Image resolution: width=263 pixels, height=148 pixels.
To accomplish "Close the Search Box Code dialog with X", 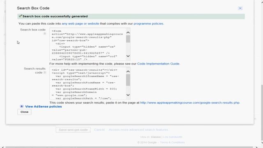I will [x=240, y=8].
